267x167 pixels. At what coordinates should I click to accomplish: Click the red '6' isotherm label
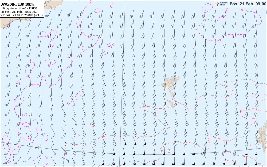pos(244,156)
